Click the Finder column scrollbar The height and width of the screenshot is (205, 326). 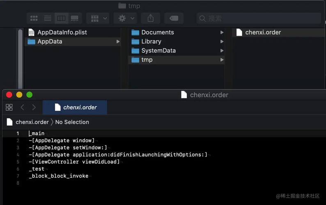click(x=20, y=59)
